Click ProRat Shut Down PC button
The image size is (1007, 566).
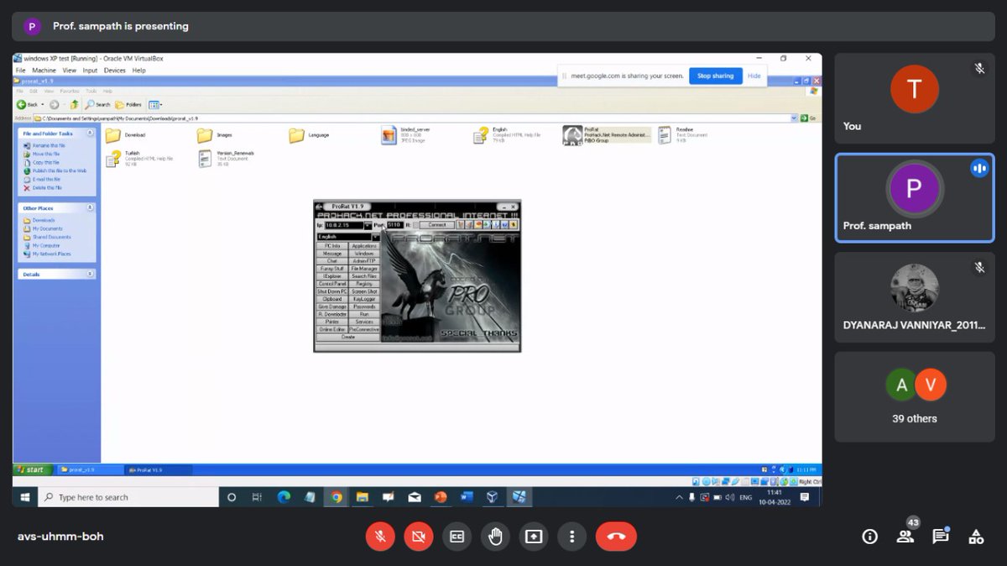tap(332, 291)
